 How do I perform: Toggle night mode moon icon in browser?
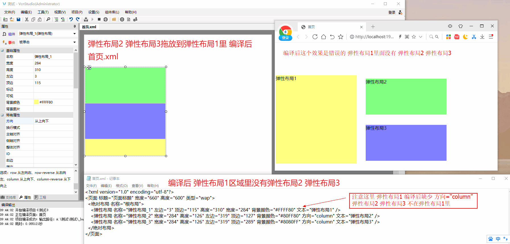pyautogui.click(x=465, y=37)
